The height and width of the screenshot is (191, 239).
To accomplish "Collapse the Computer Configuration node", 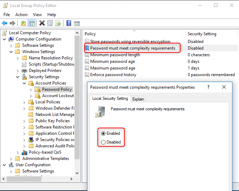I will 5,39.
